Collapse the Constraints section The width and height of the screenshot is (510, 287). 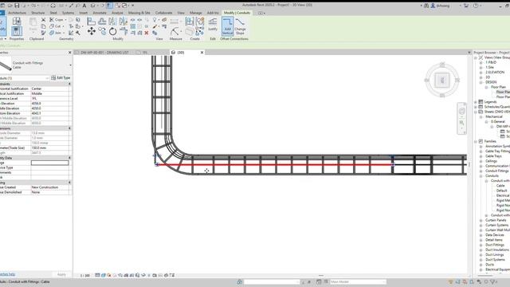[x=69, y=84]
